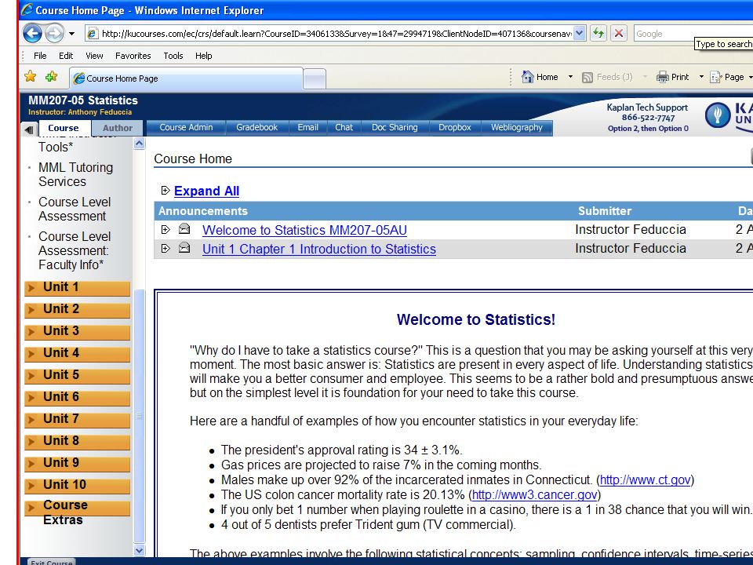Collapse the left navigation panel arrow

(x=29, y=129)
